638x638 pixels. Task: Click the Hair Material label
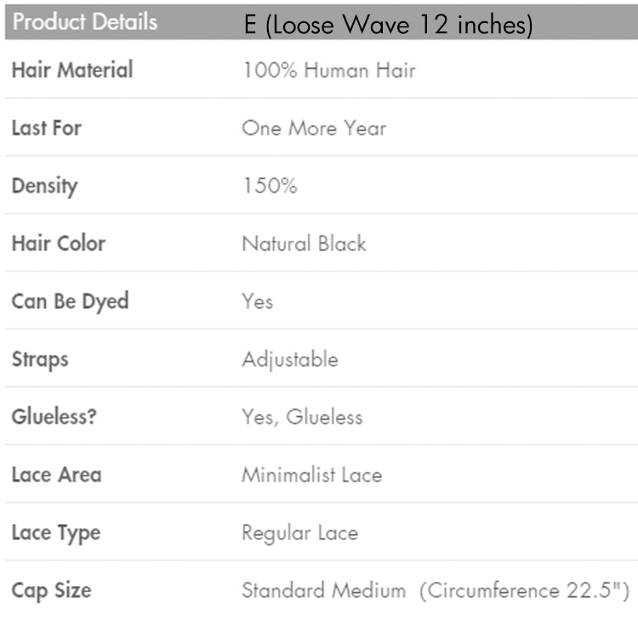(72, 70)
